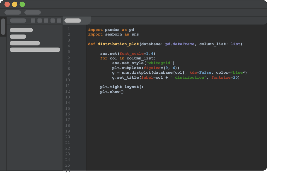Click the fourth square toolbar icon
This screenshot has width=284, height=174.
(x=53, y=21)
